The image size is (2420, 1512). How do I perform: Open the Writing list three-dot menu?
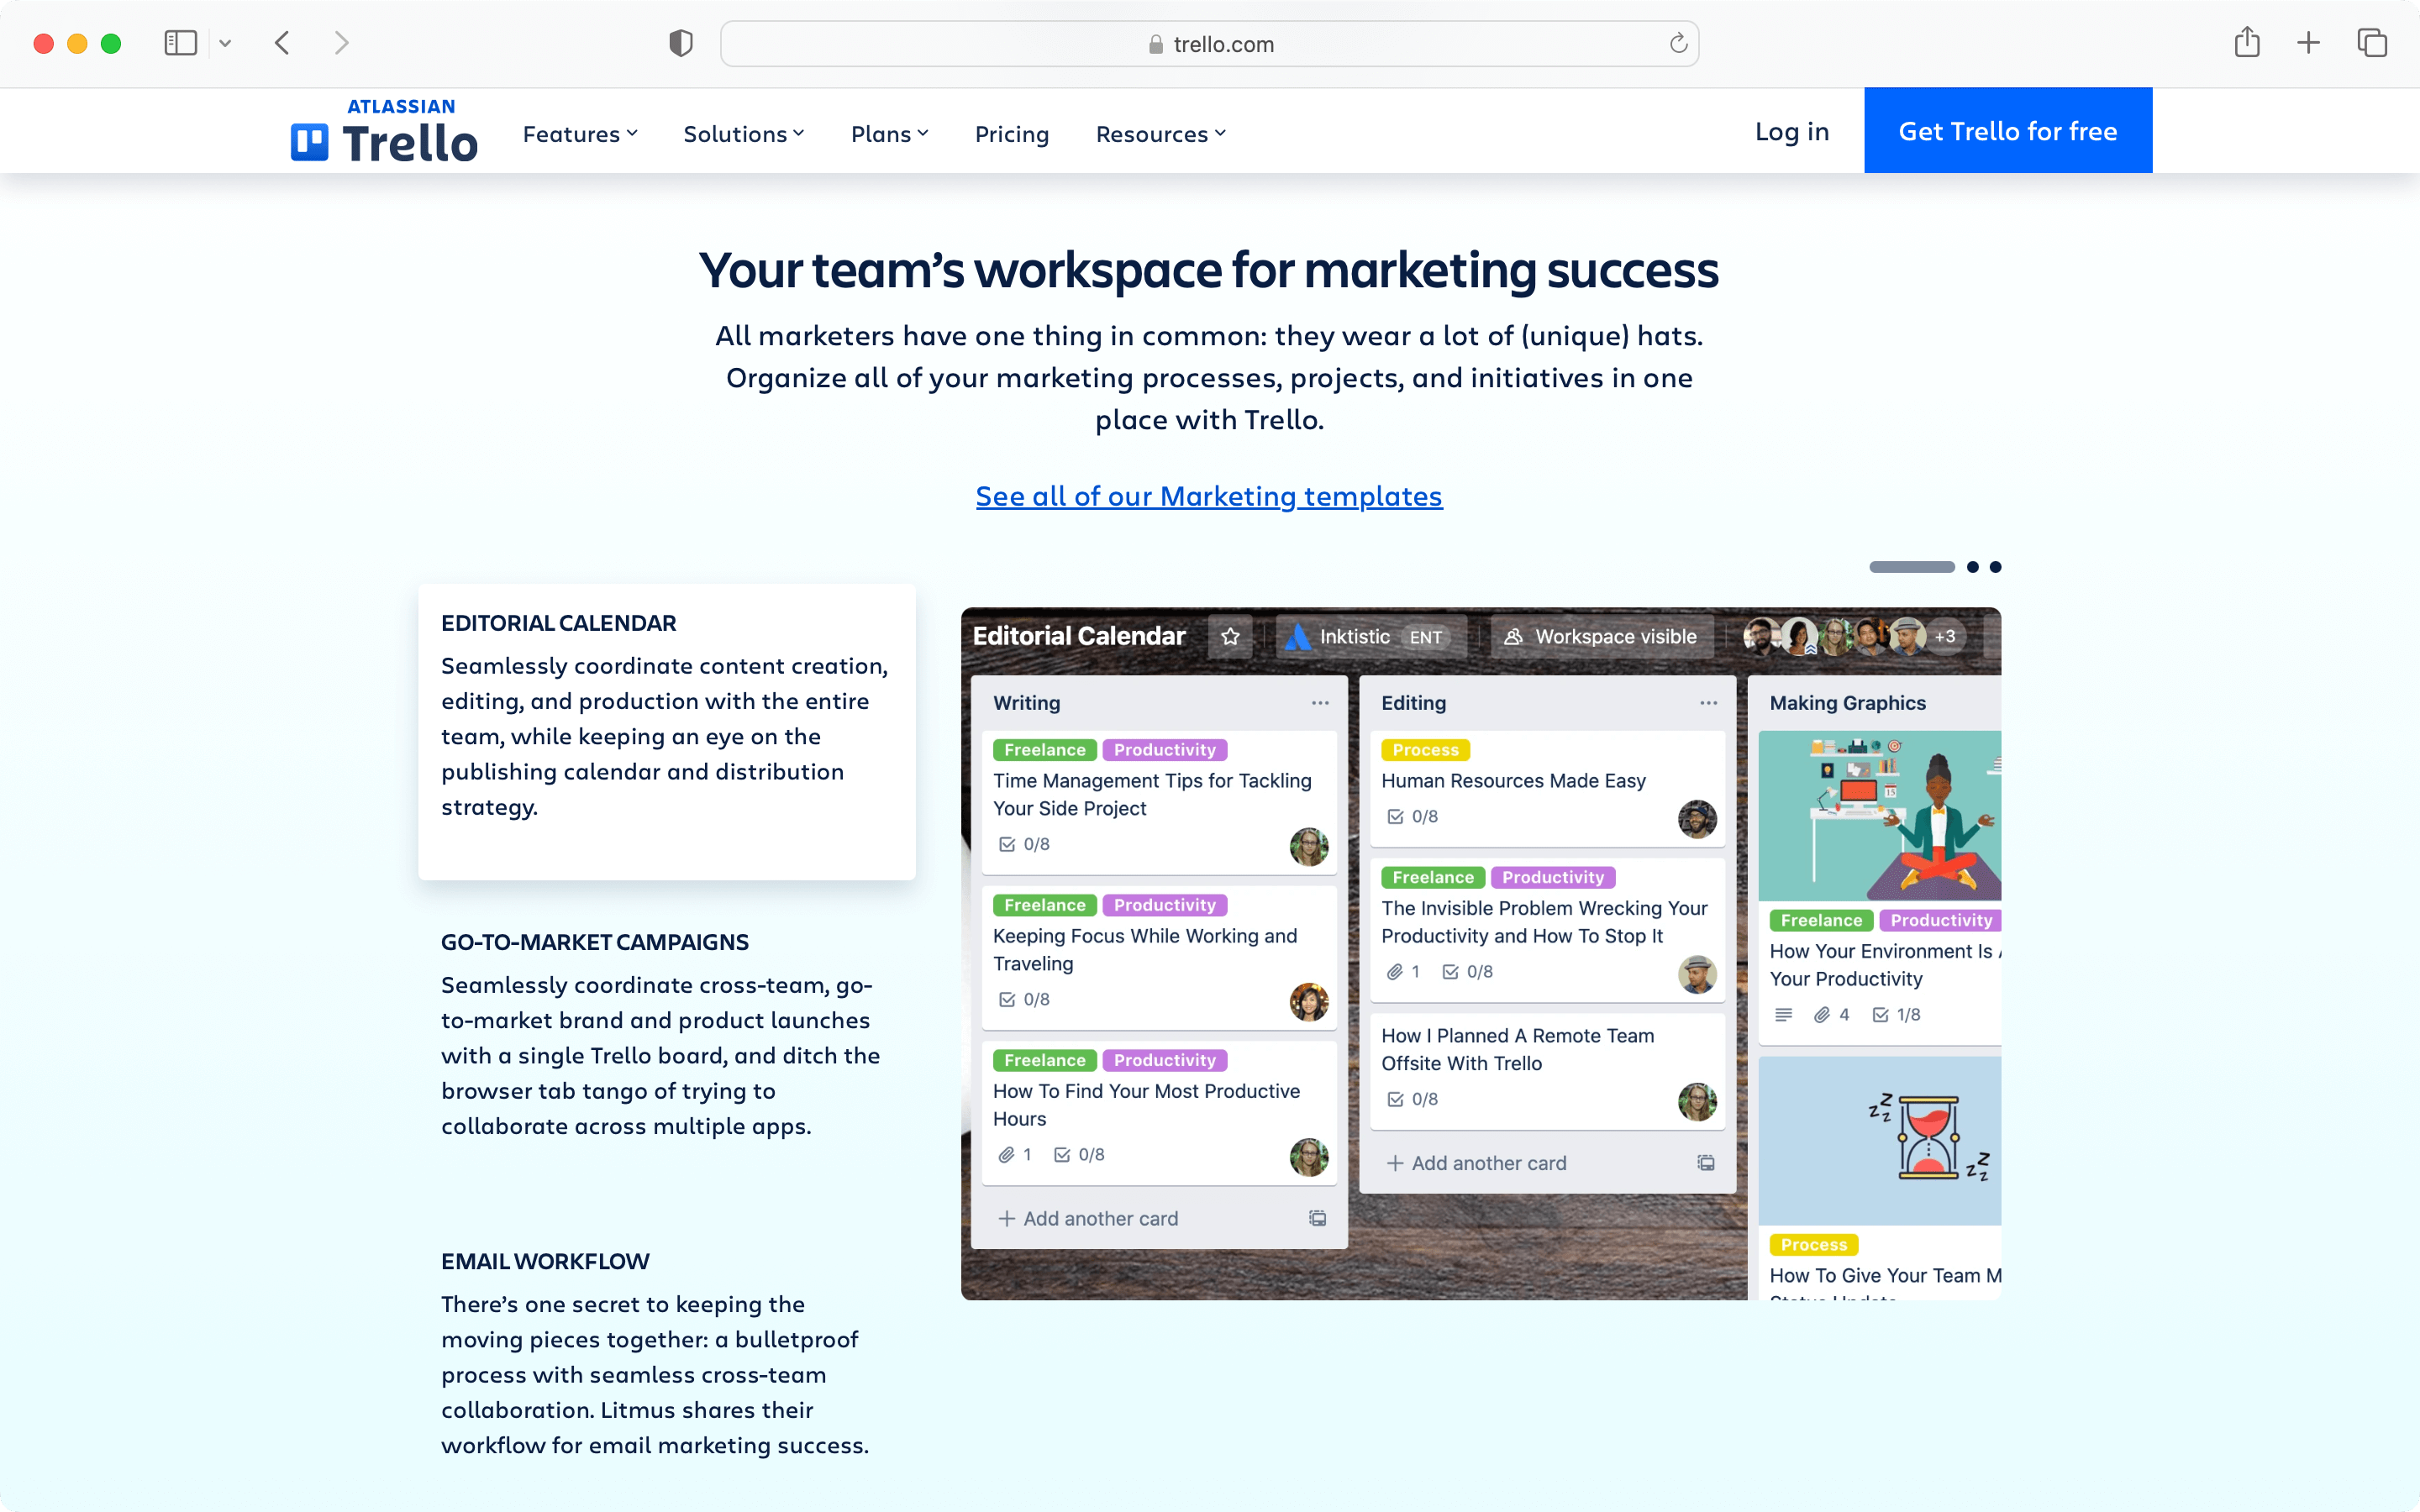(x=1320, y=703)
